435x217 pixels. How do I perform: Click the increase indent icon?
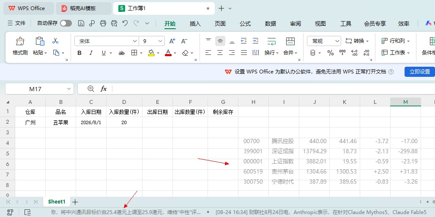point(255,41)
